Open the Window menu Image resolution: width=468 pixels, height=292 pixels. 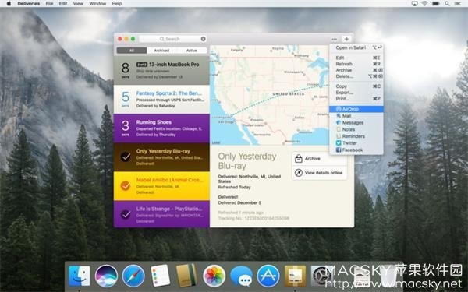coord(97,4)
